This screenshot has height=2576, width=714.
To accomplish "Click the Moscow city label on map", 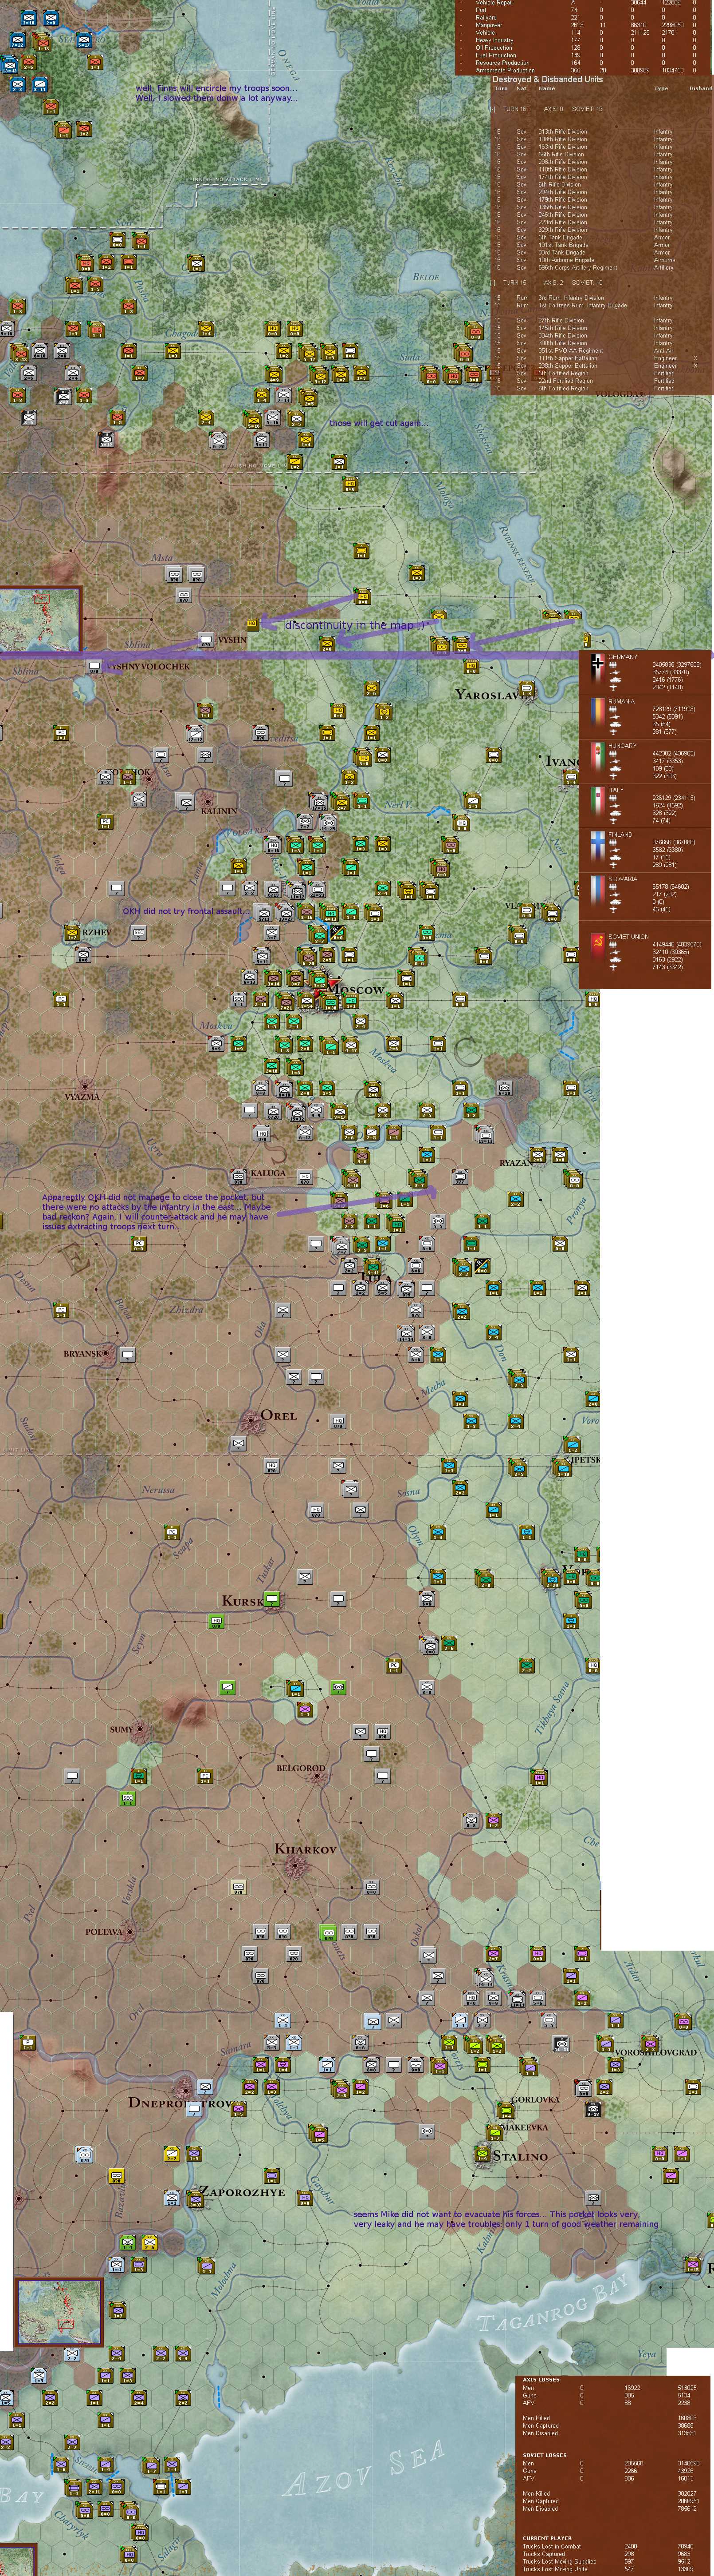I will [x=356, y=989].
